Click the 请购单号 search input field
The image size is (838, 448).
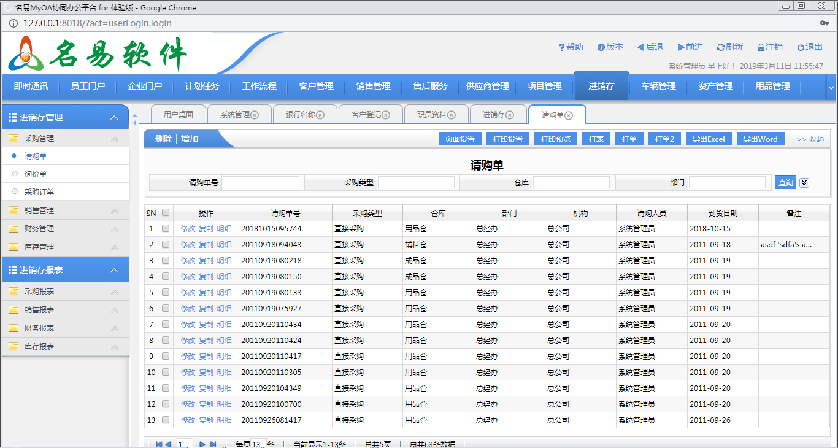click(261, 182)
